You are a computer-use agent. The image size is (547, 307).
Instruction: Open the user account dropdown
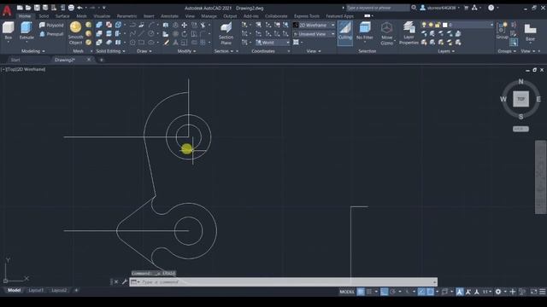(x=439, y=8)
